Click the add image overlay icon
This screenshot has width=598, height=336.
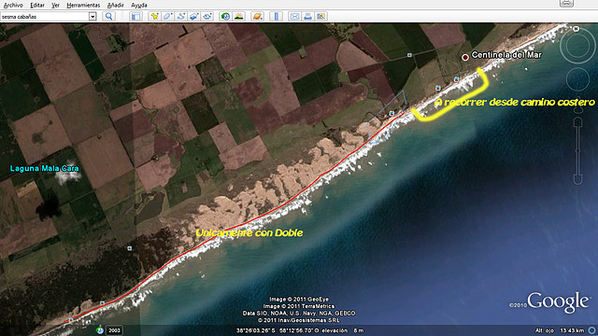coord(194,17)
